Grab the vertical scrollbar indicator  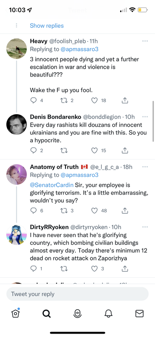tap(153, 122)
